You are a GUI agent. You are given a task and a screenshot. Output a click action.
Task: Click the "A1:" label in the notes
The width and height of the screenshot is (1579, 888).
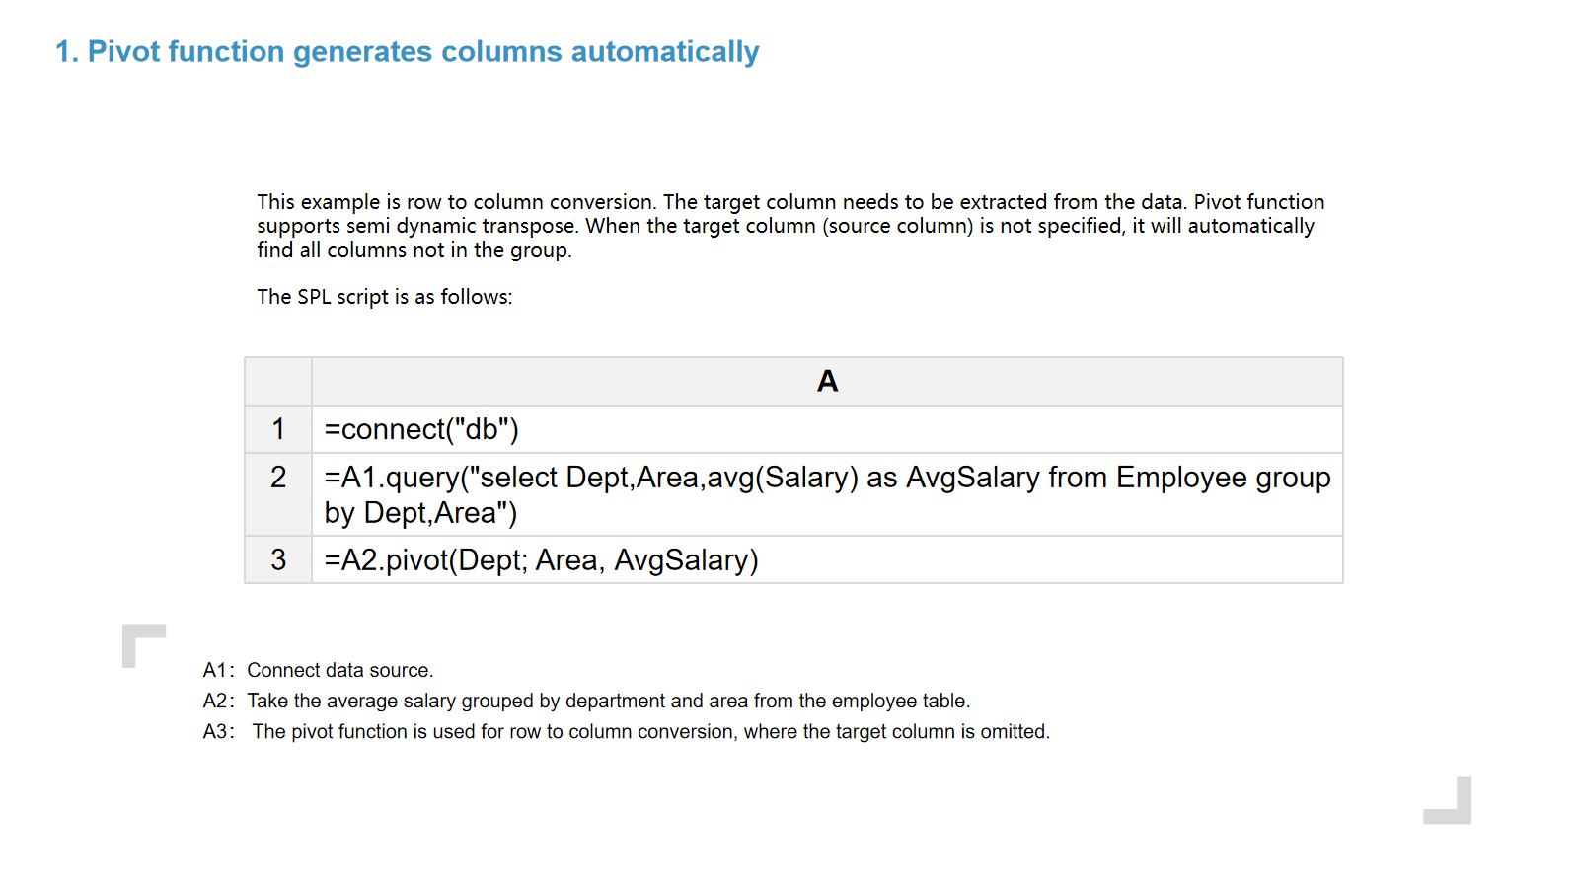point(218,671)
